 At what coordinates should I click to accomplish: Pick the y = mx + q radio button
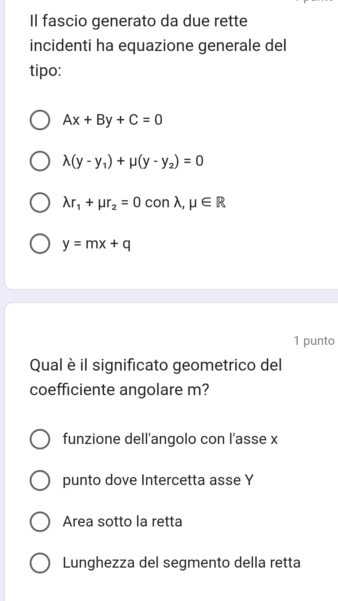(40, 244)
